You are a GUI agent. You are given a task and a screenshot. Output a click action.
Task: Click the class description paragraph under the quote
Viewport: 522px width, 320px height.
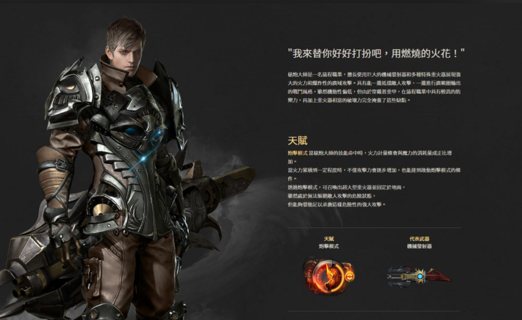point(374,87)
